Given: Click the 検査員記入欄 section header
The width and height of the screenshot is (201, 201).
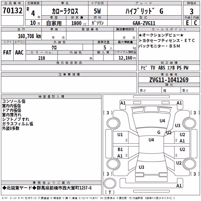Looking at the screenshot, I should [51, 97].
